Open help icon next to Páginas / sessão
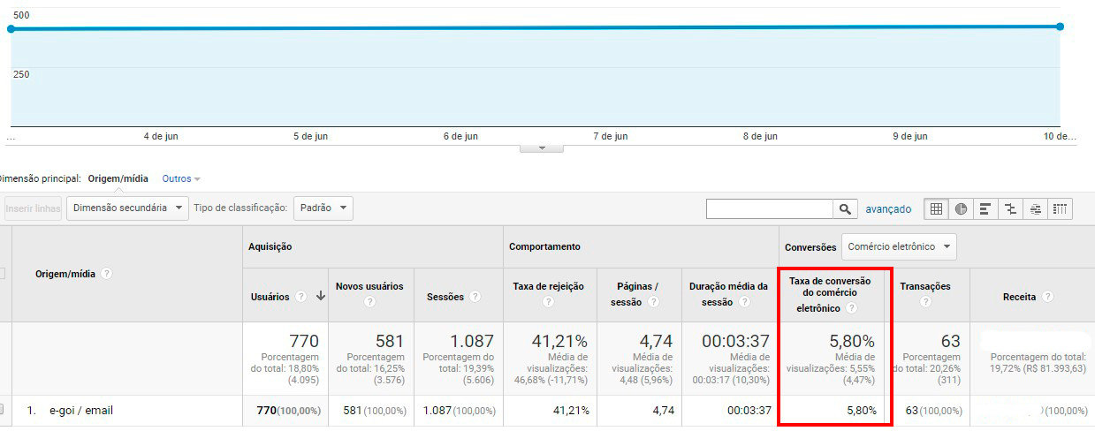This screenshot has height=431, width=1095. [652, 302]
